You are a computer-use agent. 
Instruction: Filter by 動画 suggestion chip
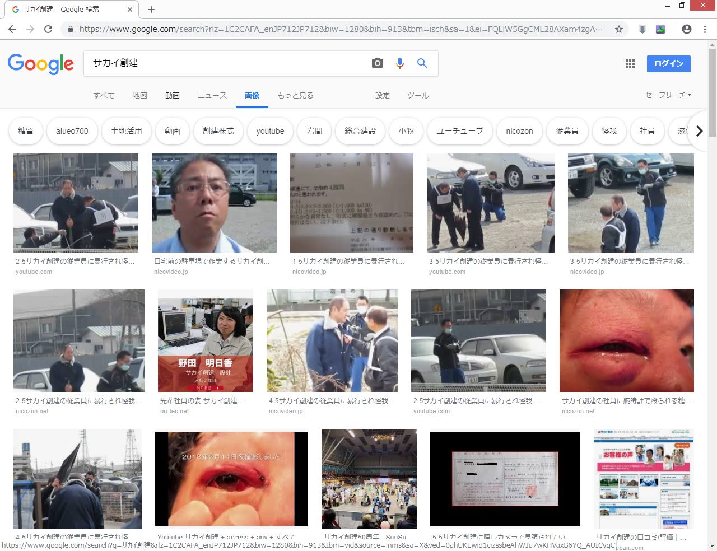[173, 131]
